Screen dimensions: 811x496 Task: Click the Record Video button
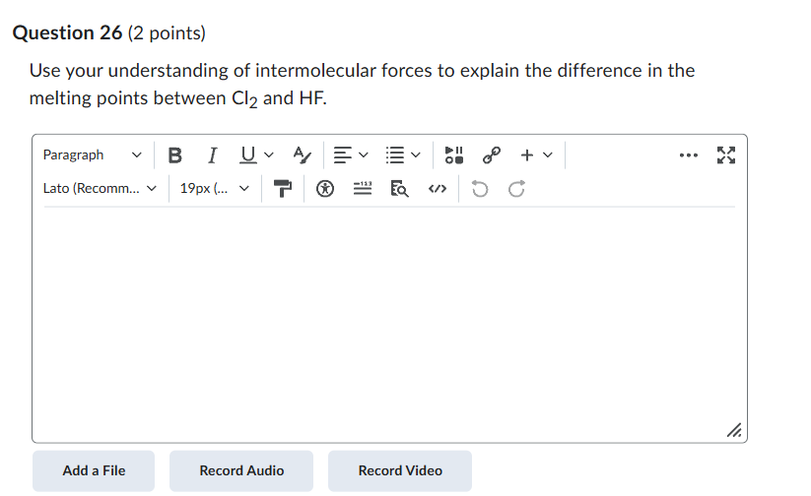pos(400,470)
